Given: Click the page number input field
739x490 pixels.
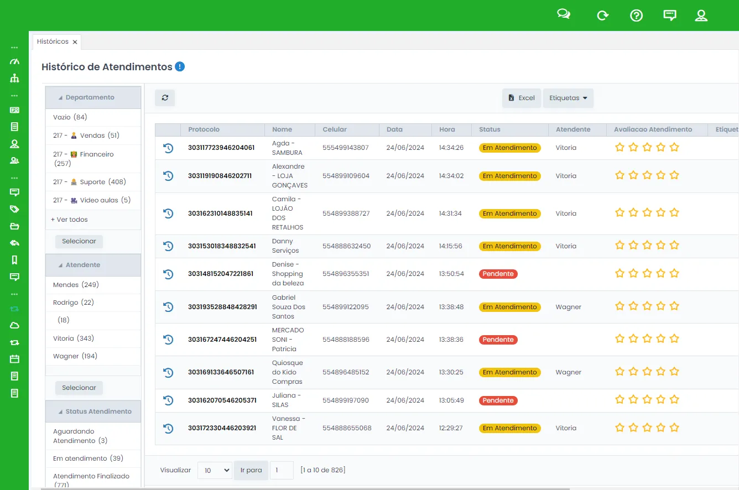Looking at the screenshot, I should (282, 470).
